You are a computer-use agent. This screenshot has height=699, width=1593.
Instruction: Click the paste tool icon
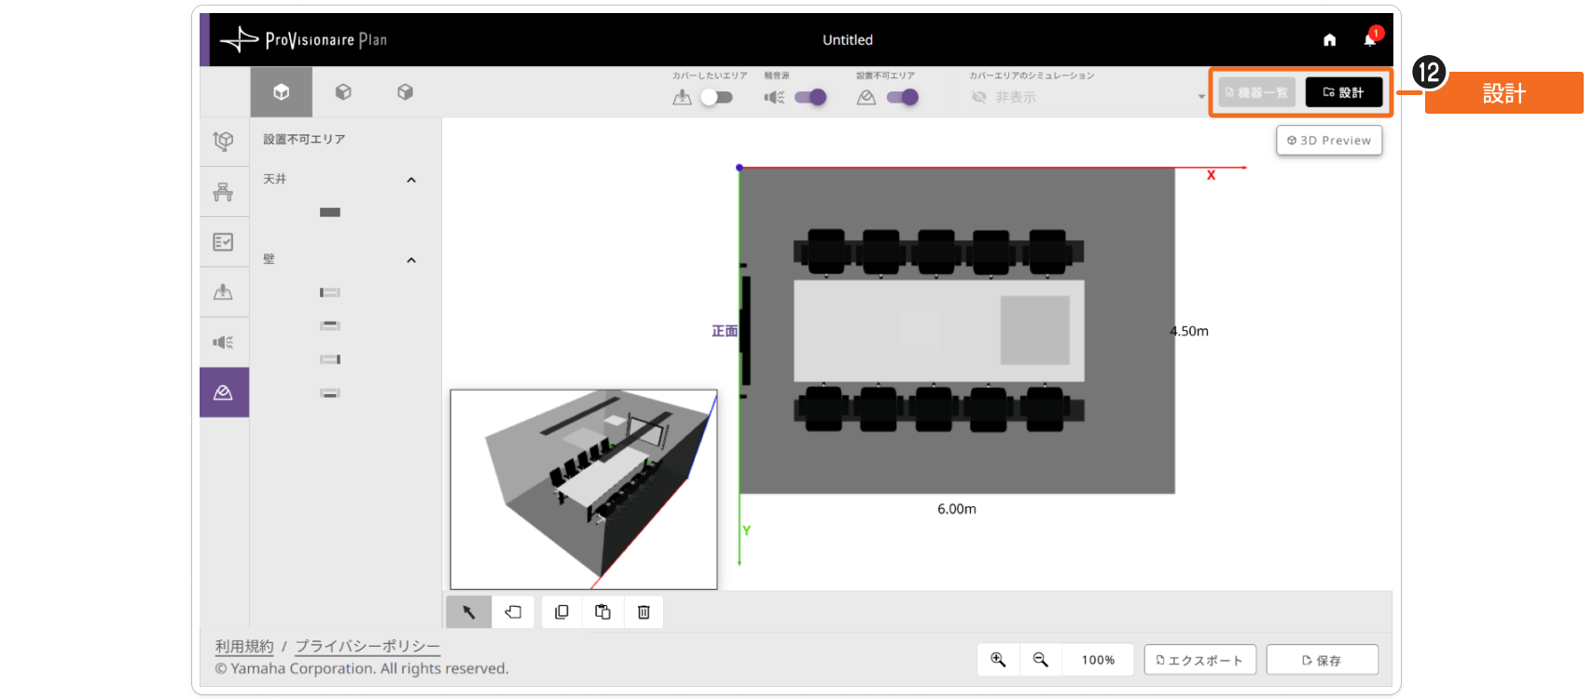[603, 612]
